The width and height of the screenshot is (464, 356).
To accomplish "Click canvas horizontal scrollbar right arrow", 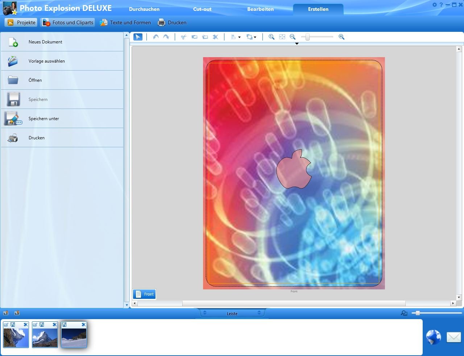I will [453, 303].
